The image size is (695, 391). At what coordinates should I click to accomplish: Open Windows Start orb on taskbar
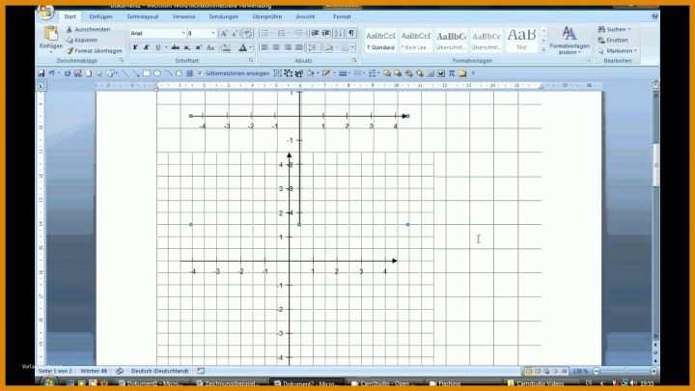pos(50,382)
